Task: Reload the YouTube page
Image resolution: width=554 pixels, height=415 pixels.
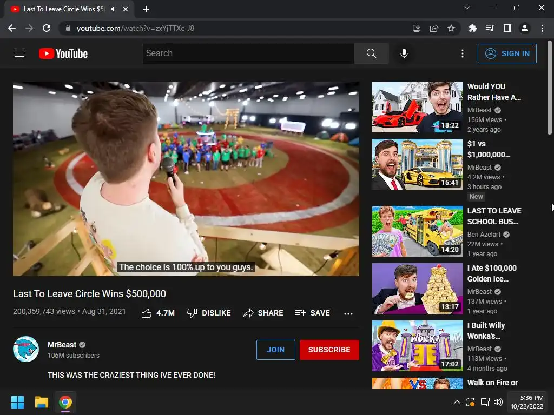Action: 47,28
